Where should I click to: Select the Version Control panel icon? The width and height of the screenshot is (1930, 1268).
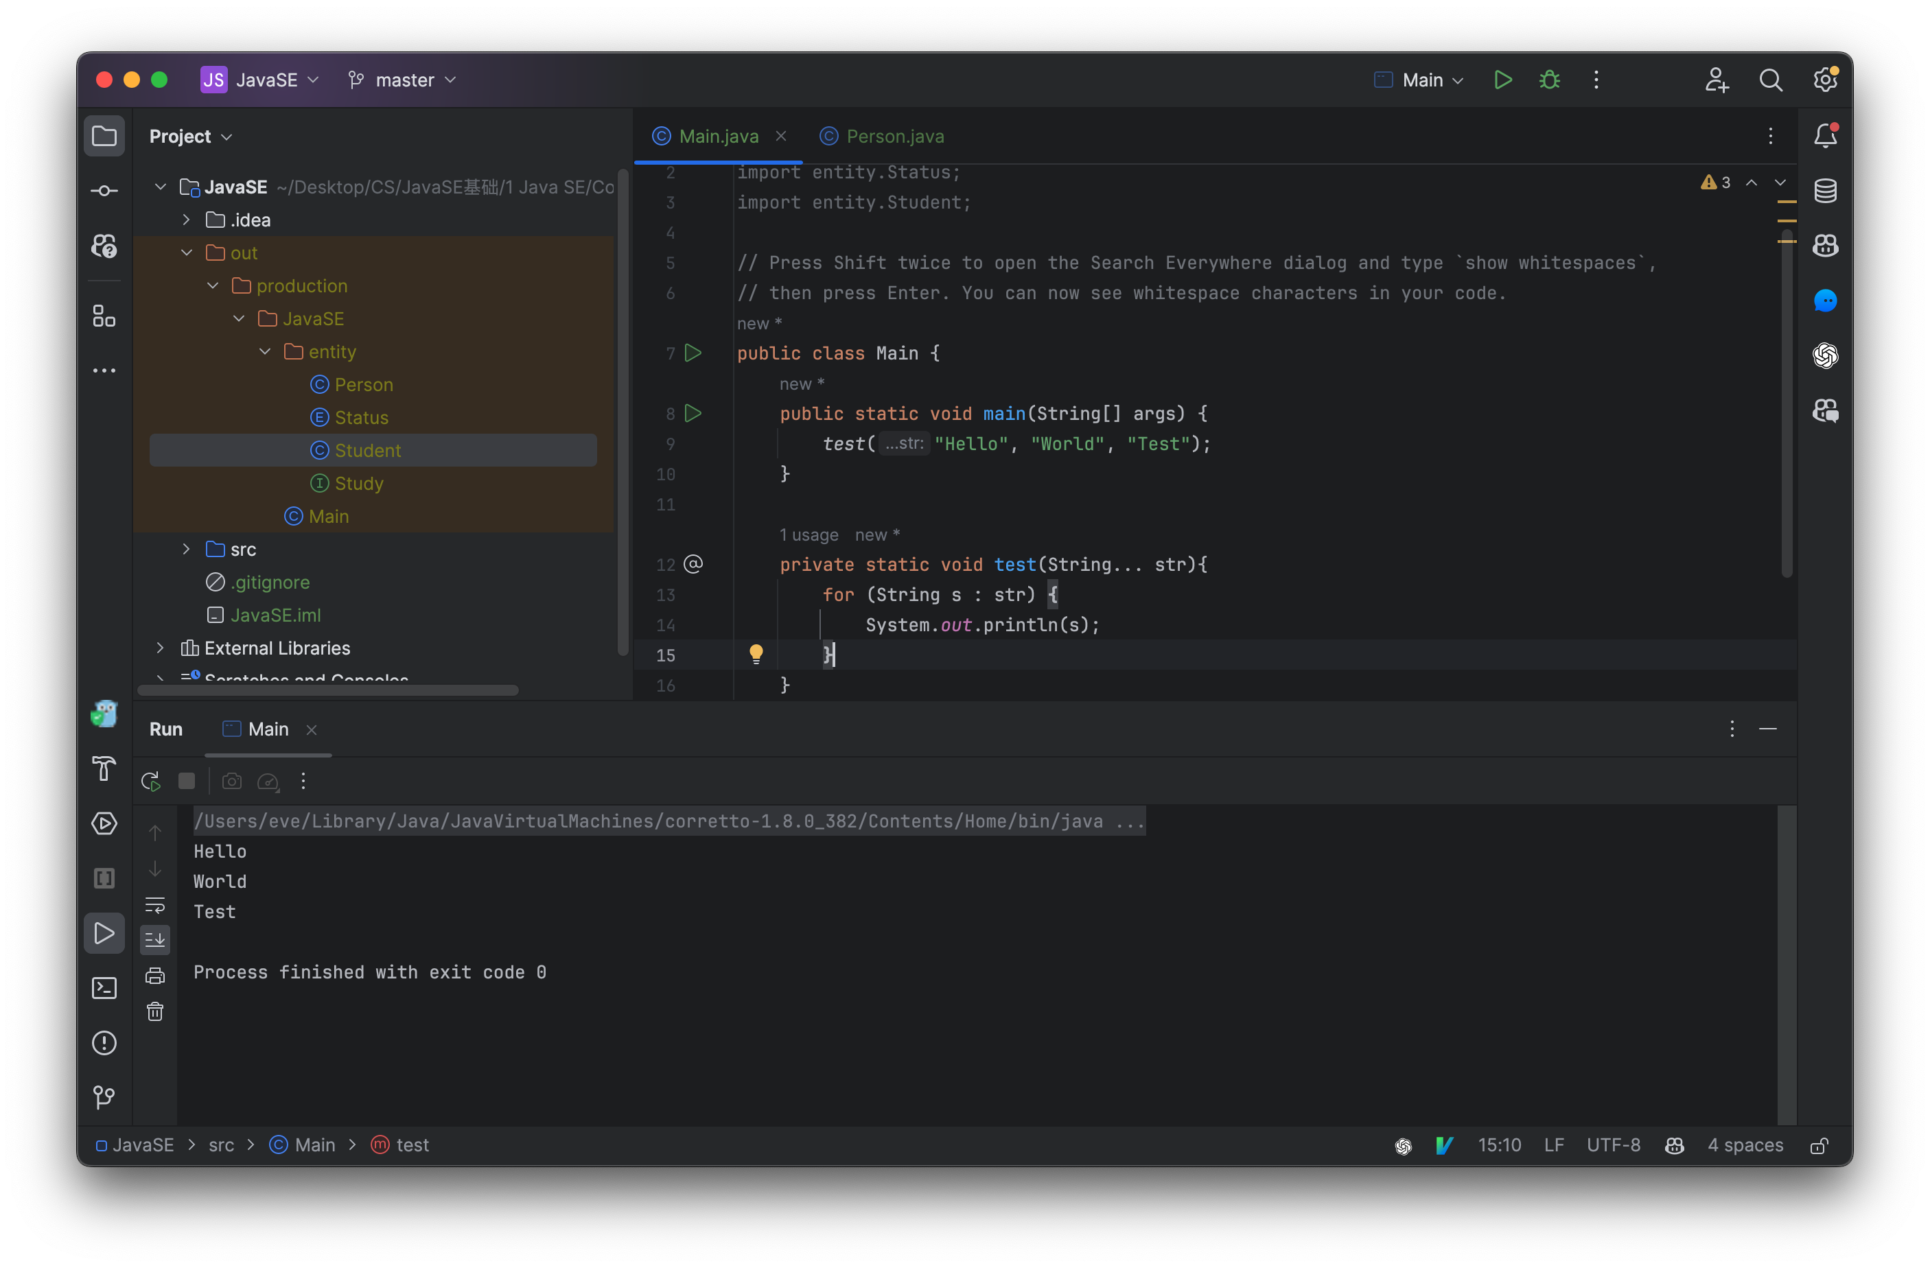point(106,1098)
